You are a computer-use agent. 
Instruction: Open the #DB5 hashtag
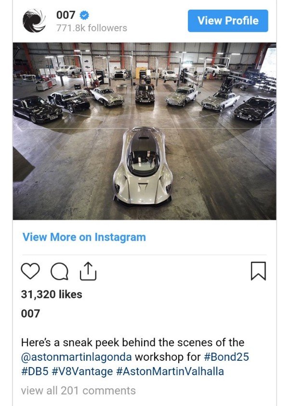35,371
